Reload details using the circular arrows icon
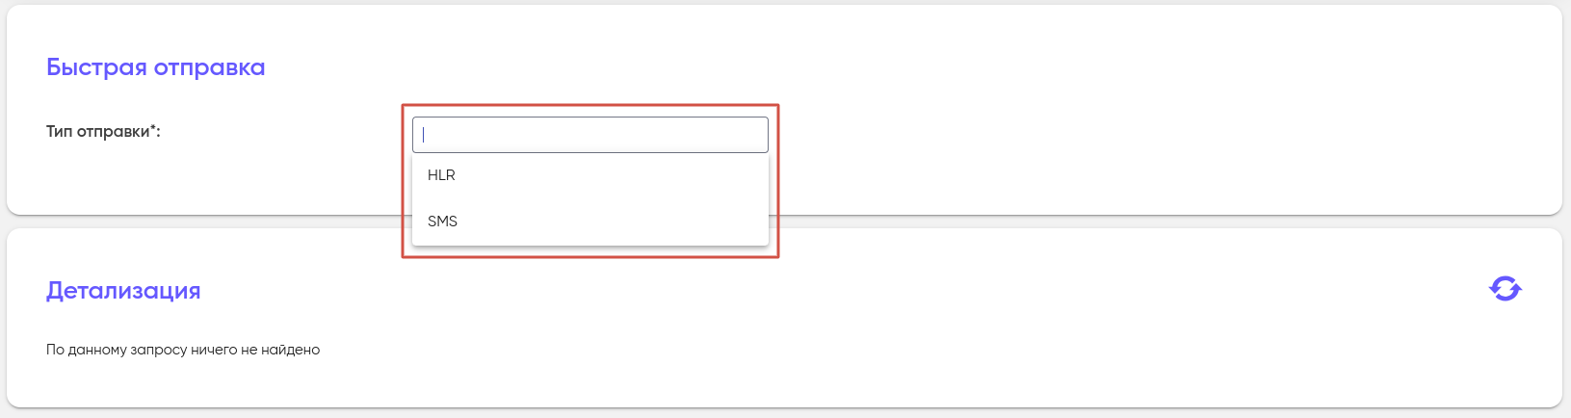This screenshot has width=1571, height=418. tap(1505, 288)
